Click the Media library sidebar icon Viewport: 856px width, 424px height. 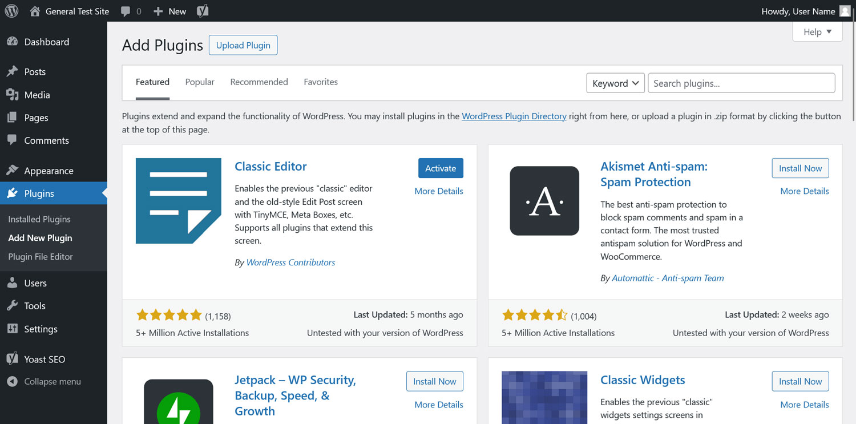(13, 94)
